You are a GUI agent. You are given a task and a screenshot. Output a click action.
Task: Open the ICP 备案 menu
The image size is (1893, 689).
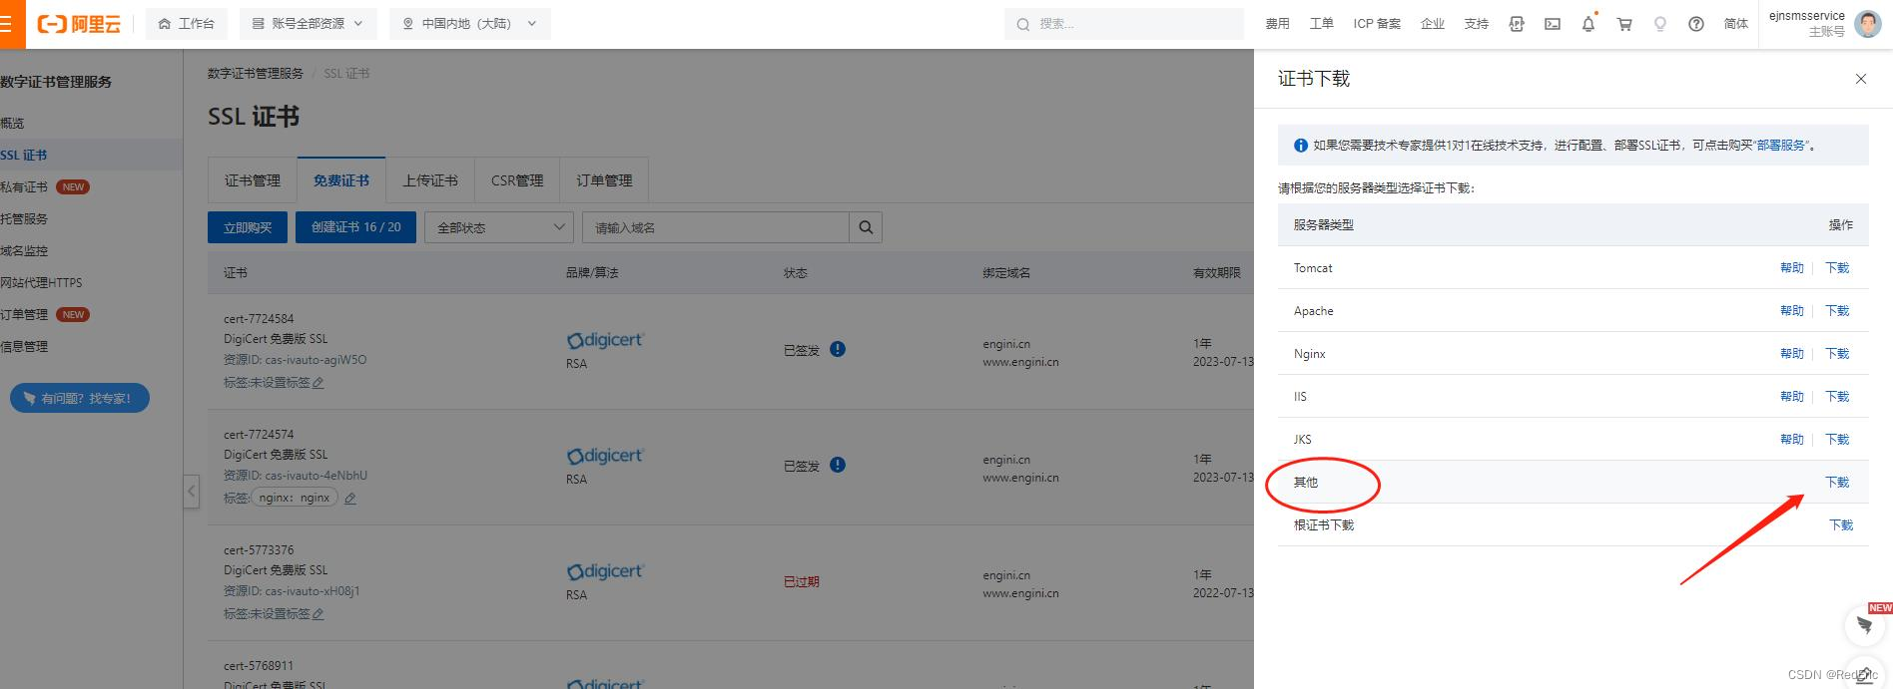tap(1377, 24)
